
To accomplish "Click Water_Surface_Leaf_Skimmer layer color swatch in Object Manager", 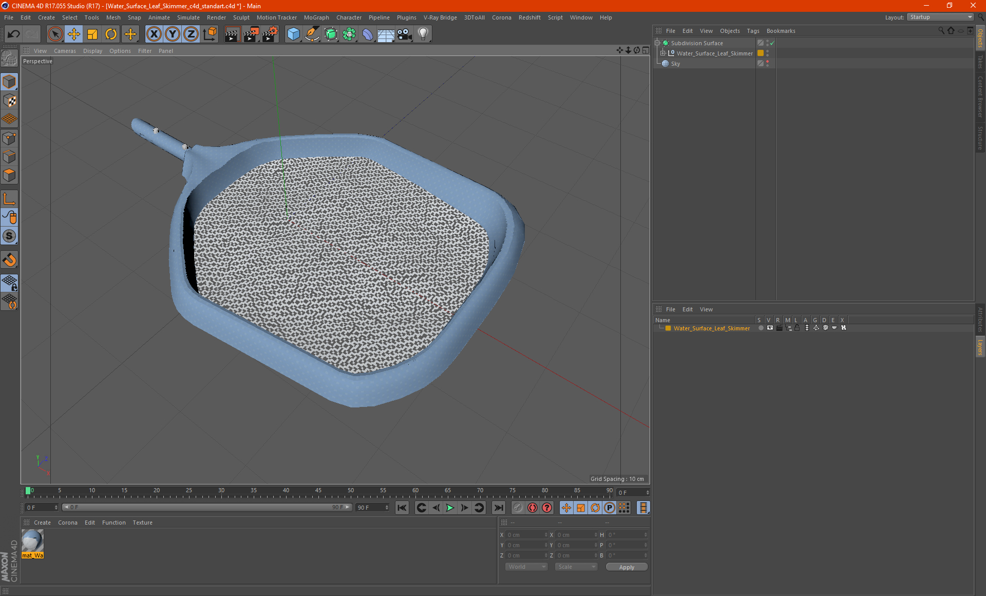I will tap(761, 53).
